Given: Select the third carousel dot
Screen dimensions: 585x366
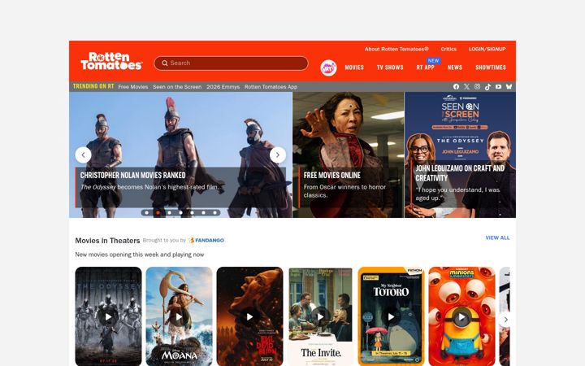Looking at the screenshot, I should tap(169, 213).
